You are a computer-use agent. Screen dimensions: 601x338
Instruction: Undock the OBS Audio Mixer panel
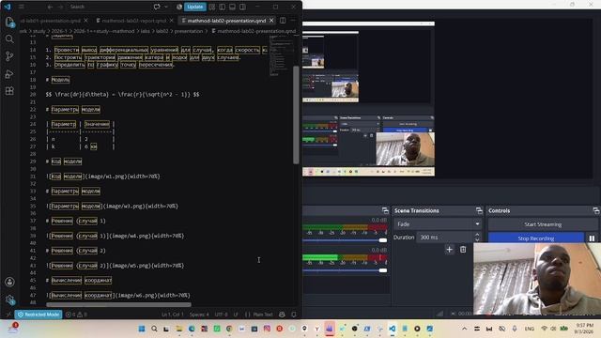385,210
